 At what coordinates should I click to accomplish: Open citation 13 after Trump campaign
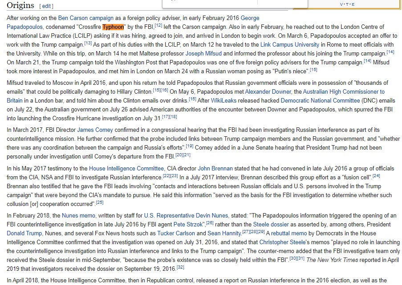coord(88,43)
